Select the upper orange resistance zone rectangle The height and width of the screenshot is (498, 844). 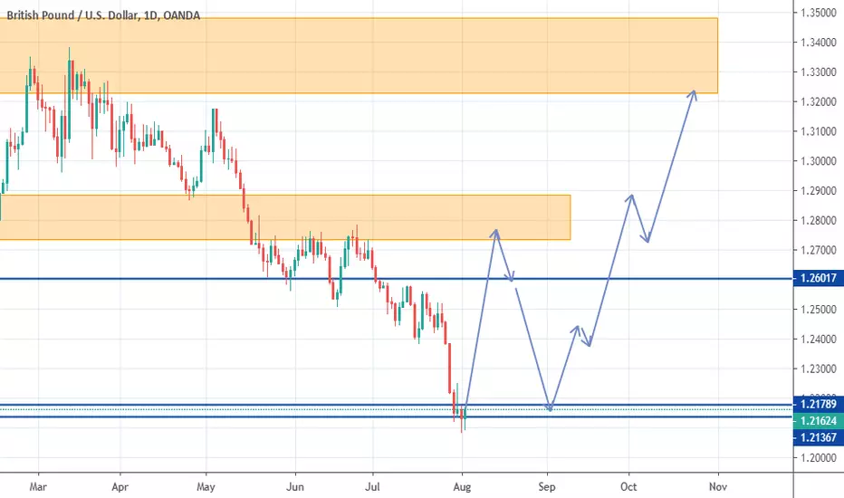point(359,55)
